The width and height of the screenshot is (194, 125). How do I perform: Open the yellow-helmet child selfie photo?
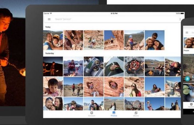(53, 40)
